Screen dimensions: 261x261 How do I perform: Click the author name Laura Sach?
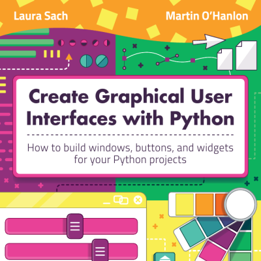coord(41,16)
